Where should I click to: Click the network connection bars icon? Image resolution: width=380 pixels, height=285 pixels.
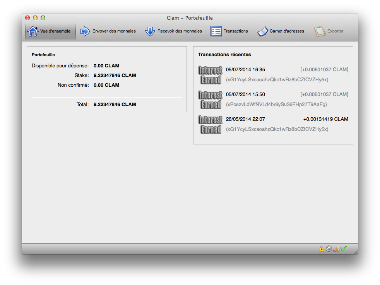[x=336, y=249]
